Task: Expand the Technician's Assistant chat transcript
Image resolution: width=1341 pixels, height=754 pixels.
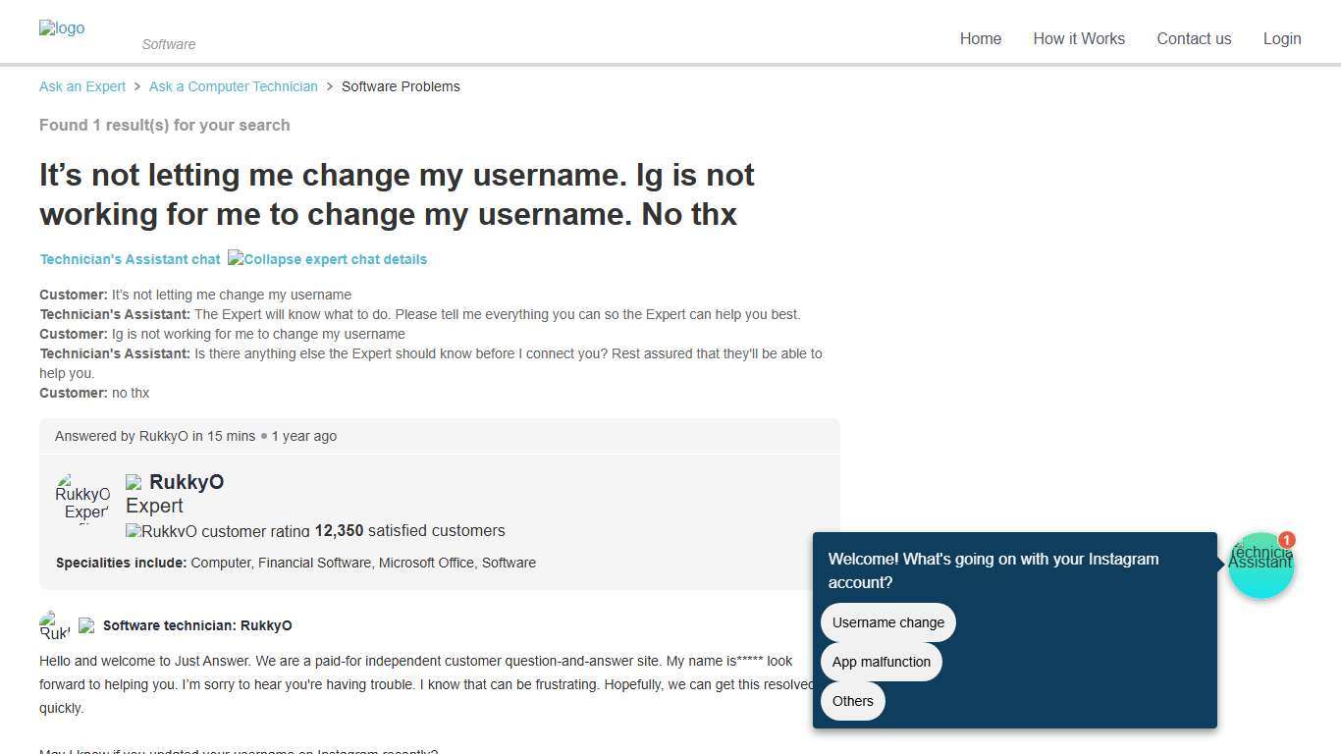Action: 130,259
